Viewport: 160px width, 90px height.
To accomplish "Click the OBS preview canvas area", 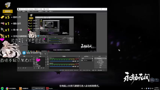I will click(x=62, y=32).
